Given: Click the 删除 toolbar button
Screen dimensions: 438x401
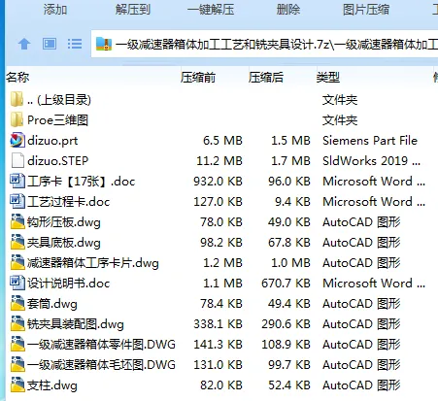Looking at the screenshot, I should tap(288, 10).
